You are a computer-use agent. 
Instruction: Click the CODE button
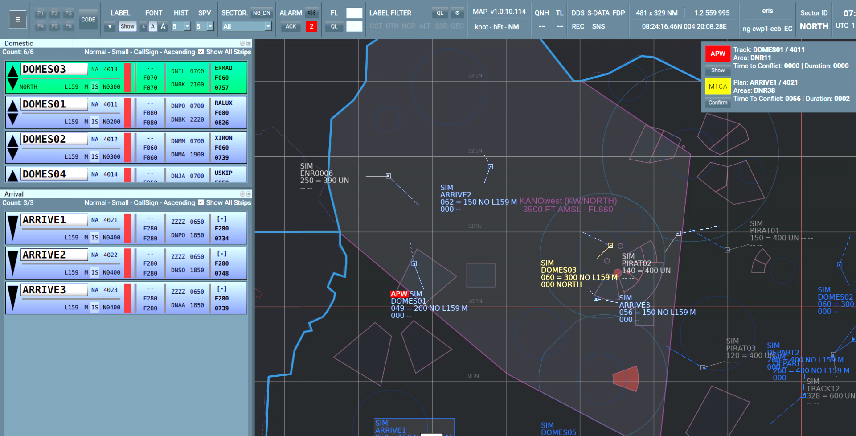coord(88,20)
